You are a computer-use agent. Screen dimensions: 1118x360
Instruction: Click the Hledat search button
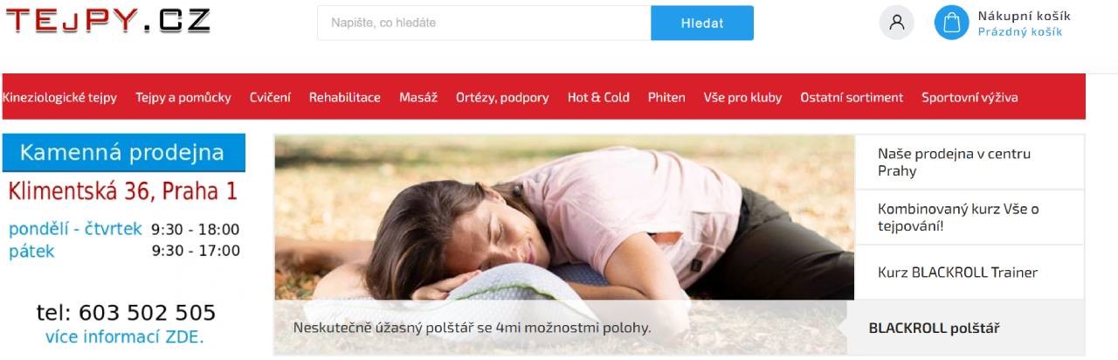[x=702, y=23]
